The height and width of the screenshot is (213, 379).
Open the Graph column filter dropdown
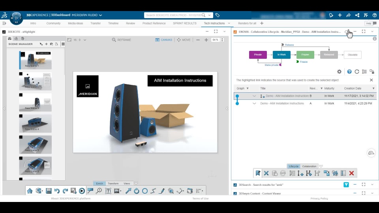(248, 88)
